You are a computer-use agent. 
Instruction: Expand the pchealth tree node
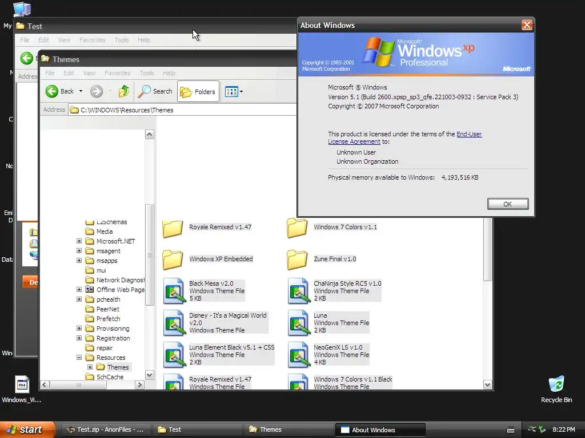coord(79,299)
